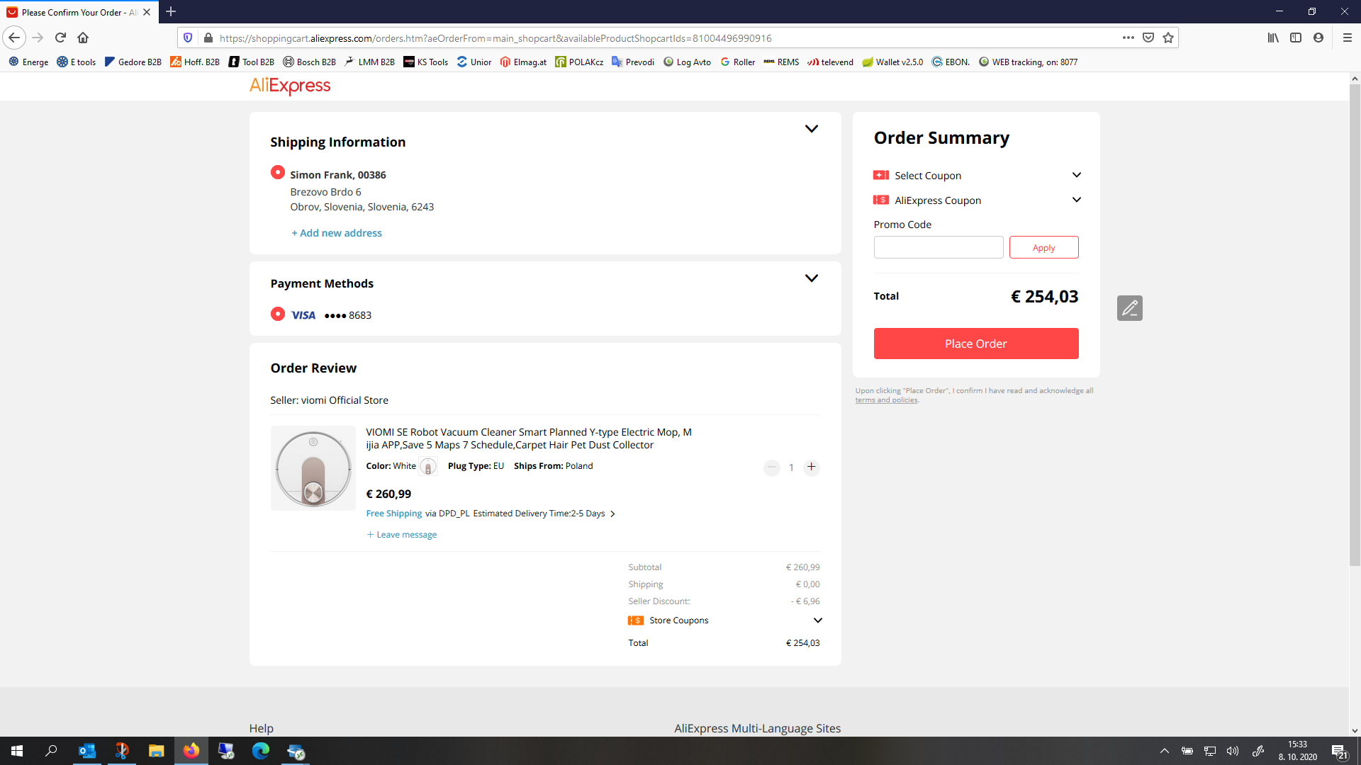The width and height of the screenshot is (1361, 765).
Task: Click the Firefox home icon
Action: pyautogui.click(x=83, y=38)
